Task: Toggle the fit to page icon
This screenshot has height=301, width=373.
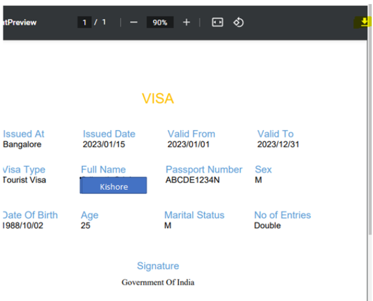Action: [x=217, y=22]
